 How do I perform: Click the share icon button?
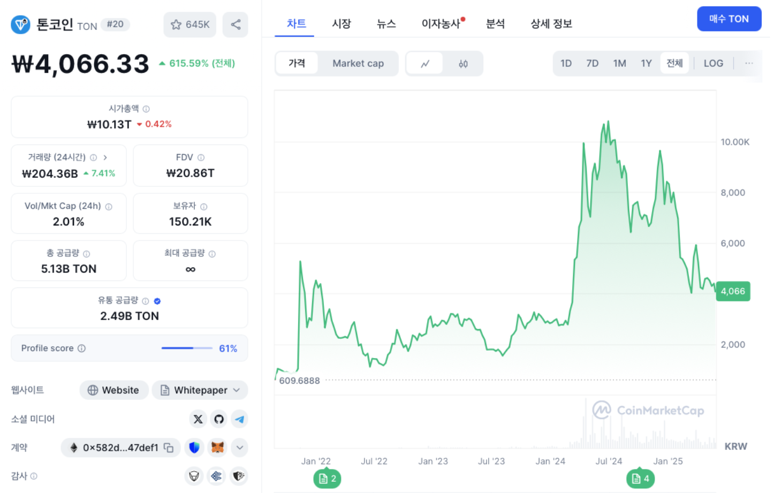click(x=236, y=25)
